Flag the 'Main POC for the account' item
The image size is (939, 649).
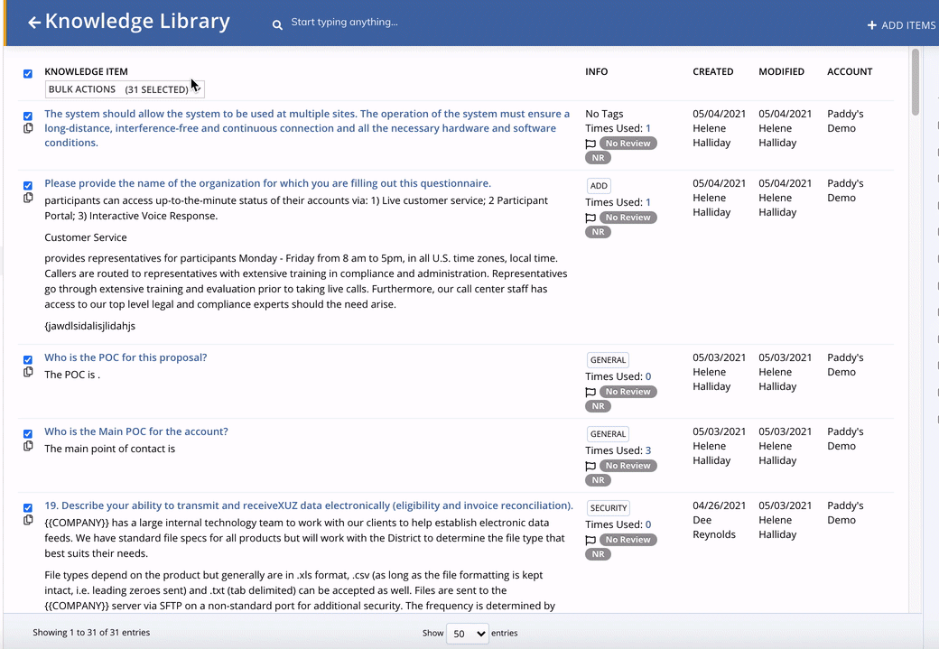(590, 466)
